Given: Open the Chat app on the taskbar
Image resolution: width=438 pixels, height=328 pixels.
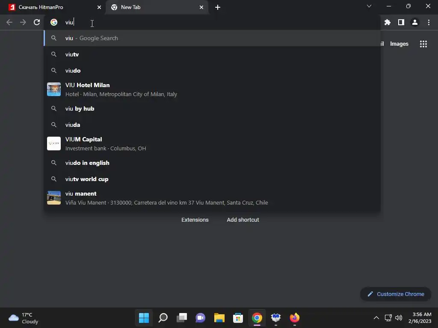Looking at the screenshot, I should coord(200,318).
